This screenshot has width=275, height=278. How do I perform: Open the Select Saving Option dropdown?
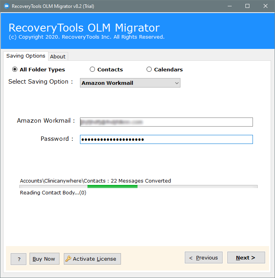pos(130,83)
